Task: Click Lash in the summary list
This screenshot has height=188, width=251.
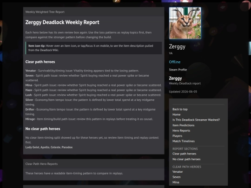Action: point(28,95)
